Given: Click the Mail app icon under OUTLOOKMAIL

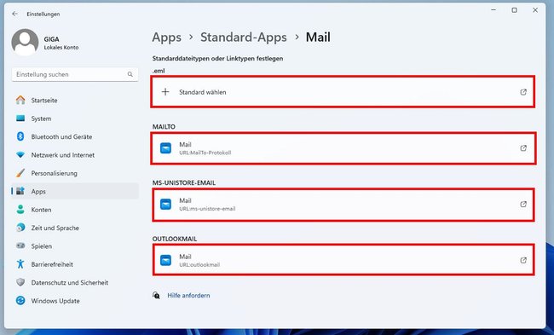Looking at the screenshot, I should click(x=165, y=260).
